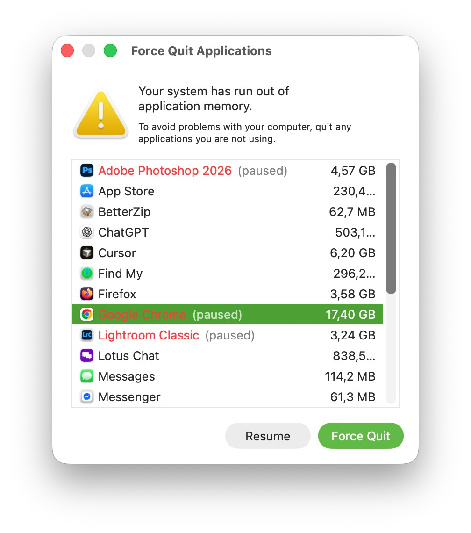Click the Cursor application icon
The width and height of the screenshot is (471, 533).
87,253
